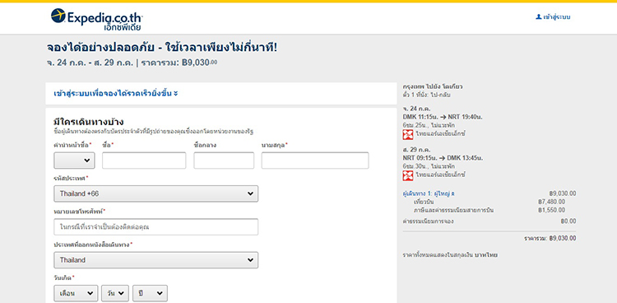The image size is (617, 303).
Task: Expand เข้าสู่ระบบเพื่อจองได้รวดเร็วยิ่งขึ้น section
Action: click(116, 93)
